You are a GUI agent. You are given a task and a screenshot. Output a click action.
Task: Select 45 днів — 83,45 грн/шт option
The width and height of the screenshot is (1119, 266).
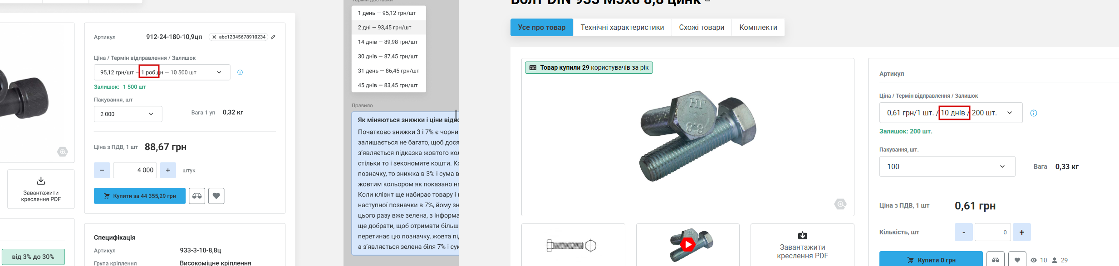388,85
